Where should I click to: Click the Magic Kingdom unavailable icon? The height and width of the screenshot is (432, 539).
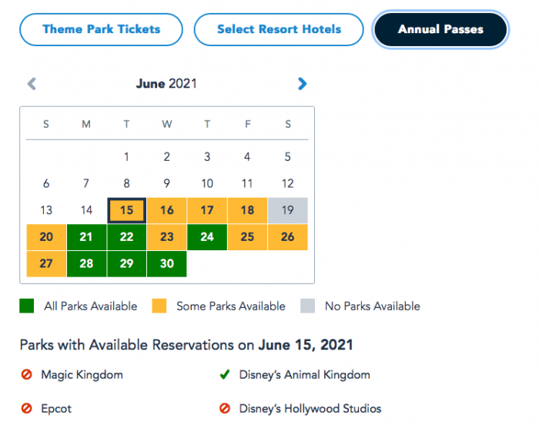click(x=28, y=375)
